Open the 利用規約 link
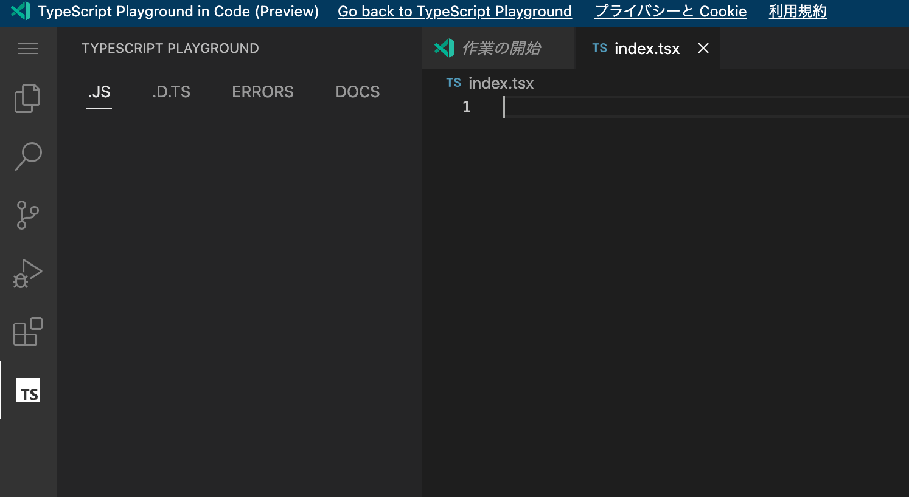Screen dimensions: 909x497 tap(798, 12)
